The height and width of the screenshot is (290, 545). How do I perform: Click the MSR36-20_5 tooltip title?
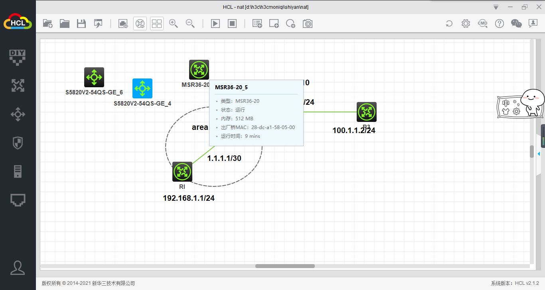point(231,87)
